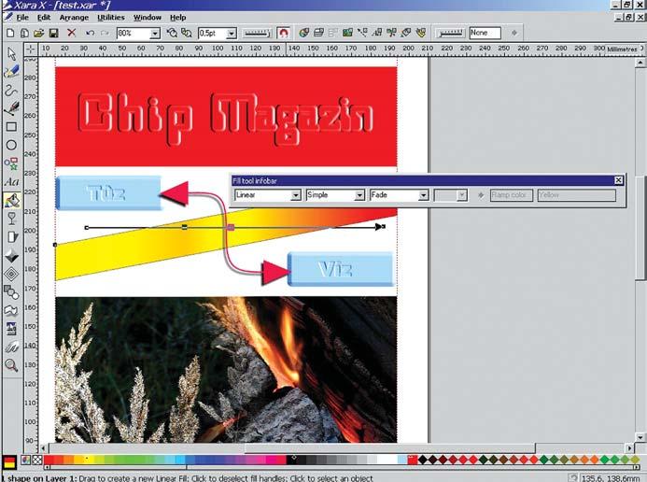This screenshot has height=482, width=647.
Task: Create a new document
Action: point(10,33)
